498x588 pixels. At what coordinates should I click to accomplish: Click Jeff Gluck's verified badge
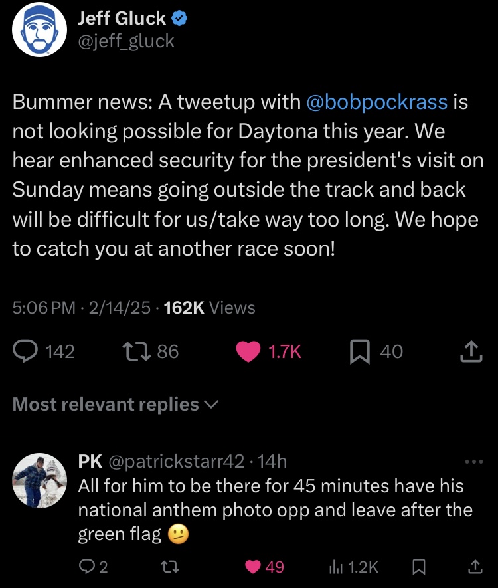180,19
